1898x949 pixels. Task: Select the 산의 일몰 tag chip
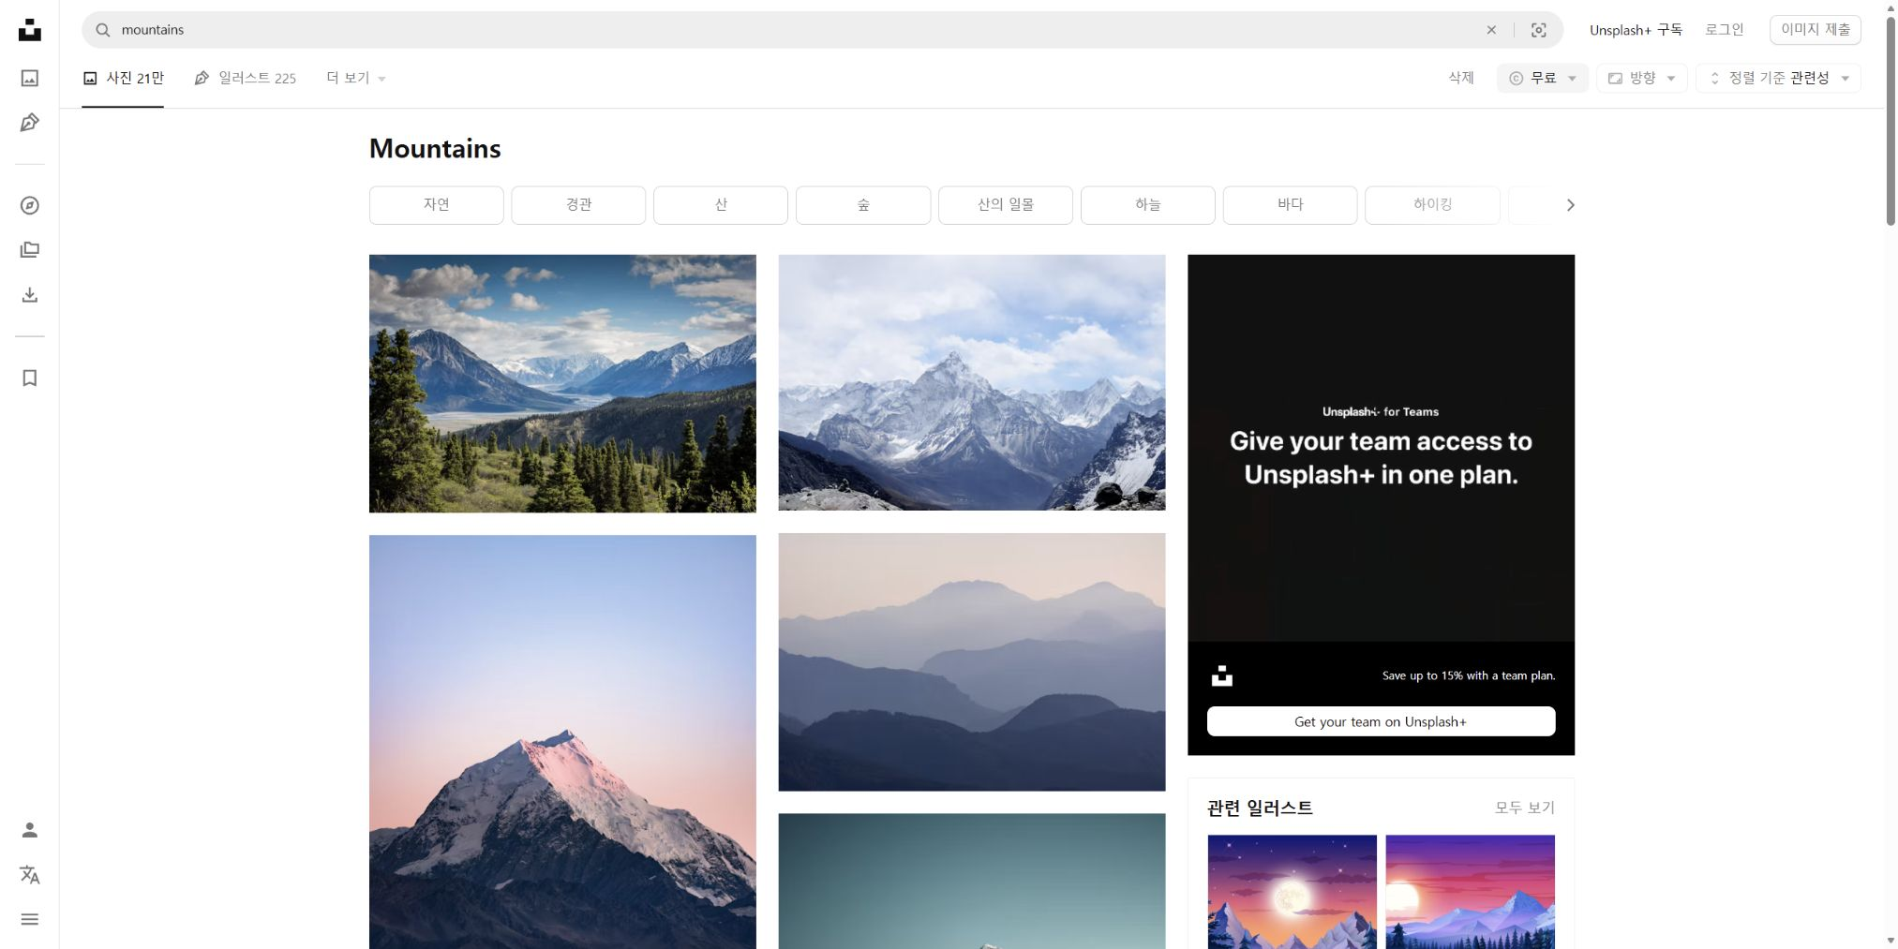1006,205
